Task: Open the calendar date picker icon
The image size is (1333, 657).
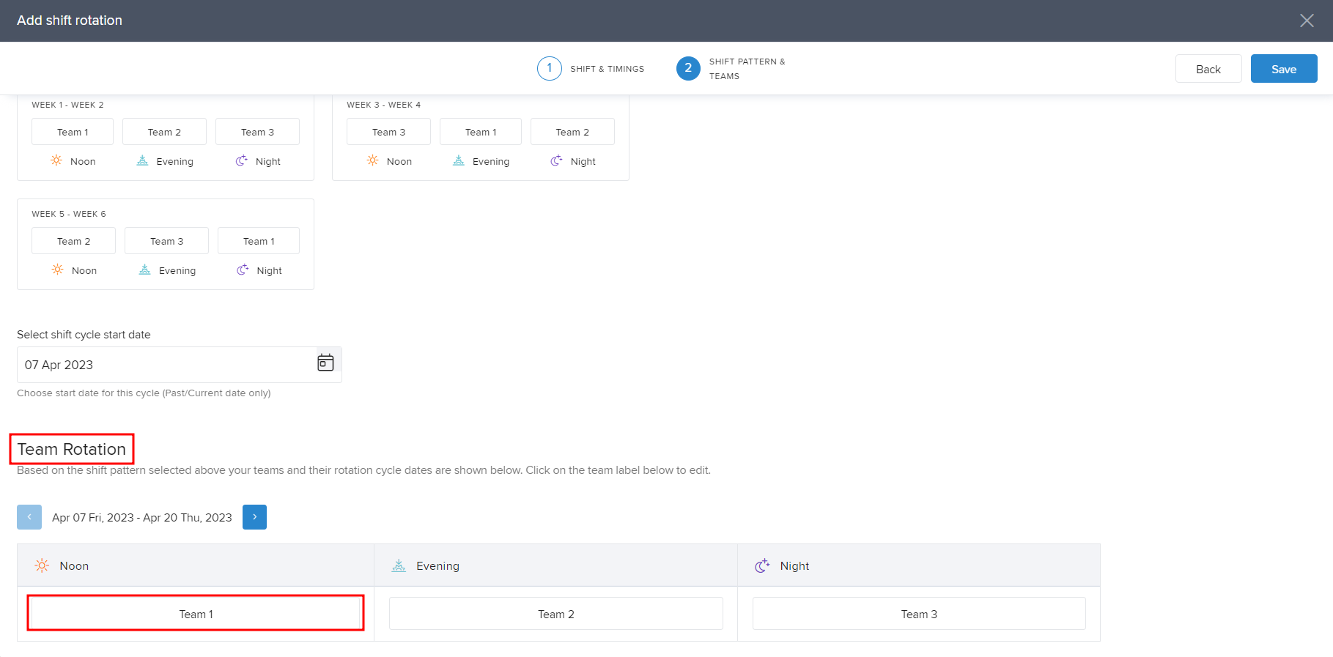Action: [325, 363]
